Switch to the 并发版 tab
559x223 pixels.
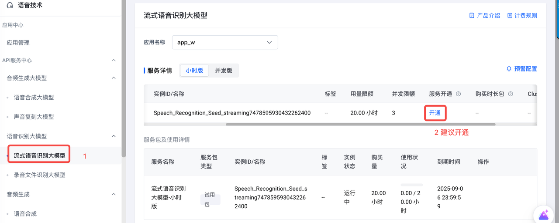click(x=224, y=71)
